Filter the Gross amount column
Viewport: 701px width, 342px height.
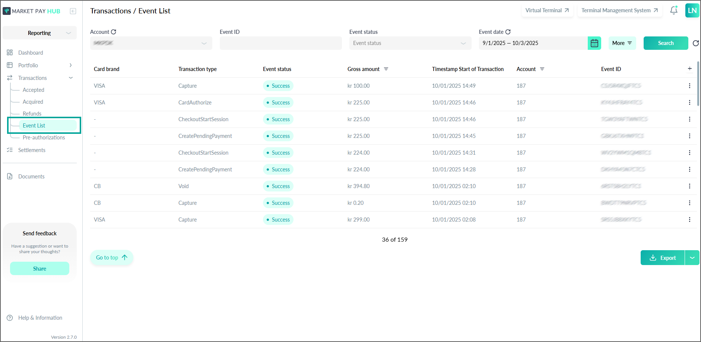click(x=386, y=69)
